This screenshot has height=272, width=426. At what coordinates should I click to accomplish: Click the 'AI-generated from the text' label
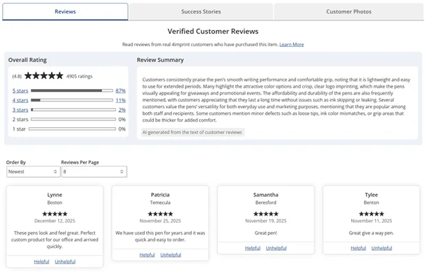tap(192, 132)
